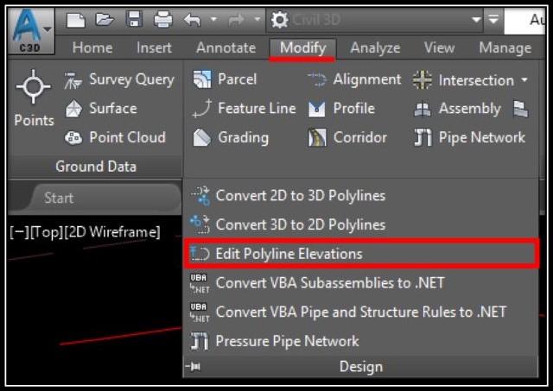Expand the Intersection dropdown arrow

524,80
